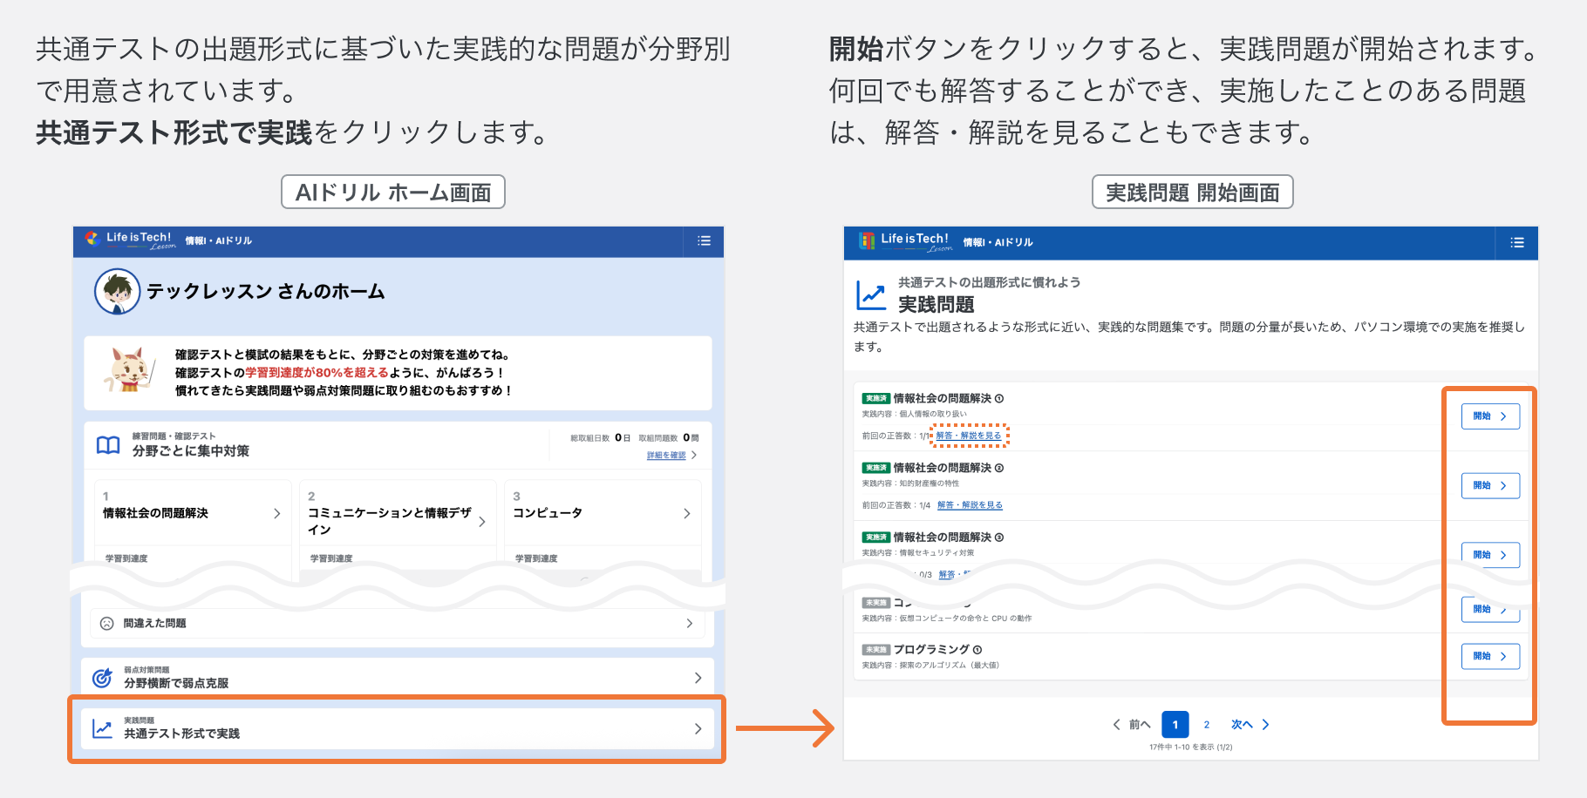Click the chart icon beside the 実践問題 heading

871,295
